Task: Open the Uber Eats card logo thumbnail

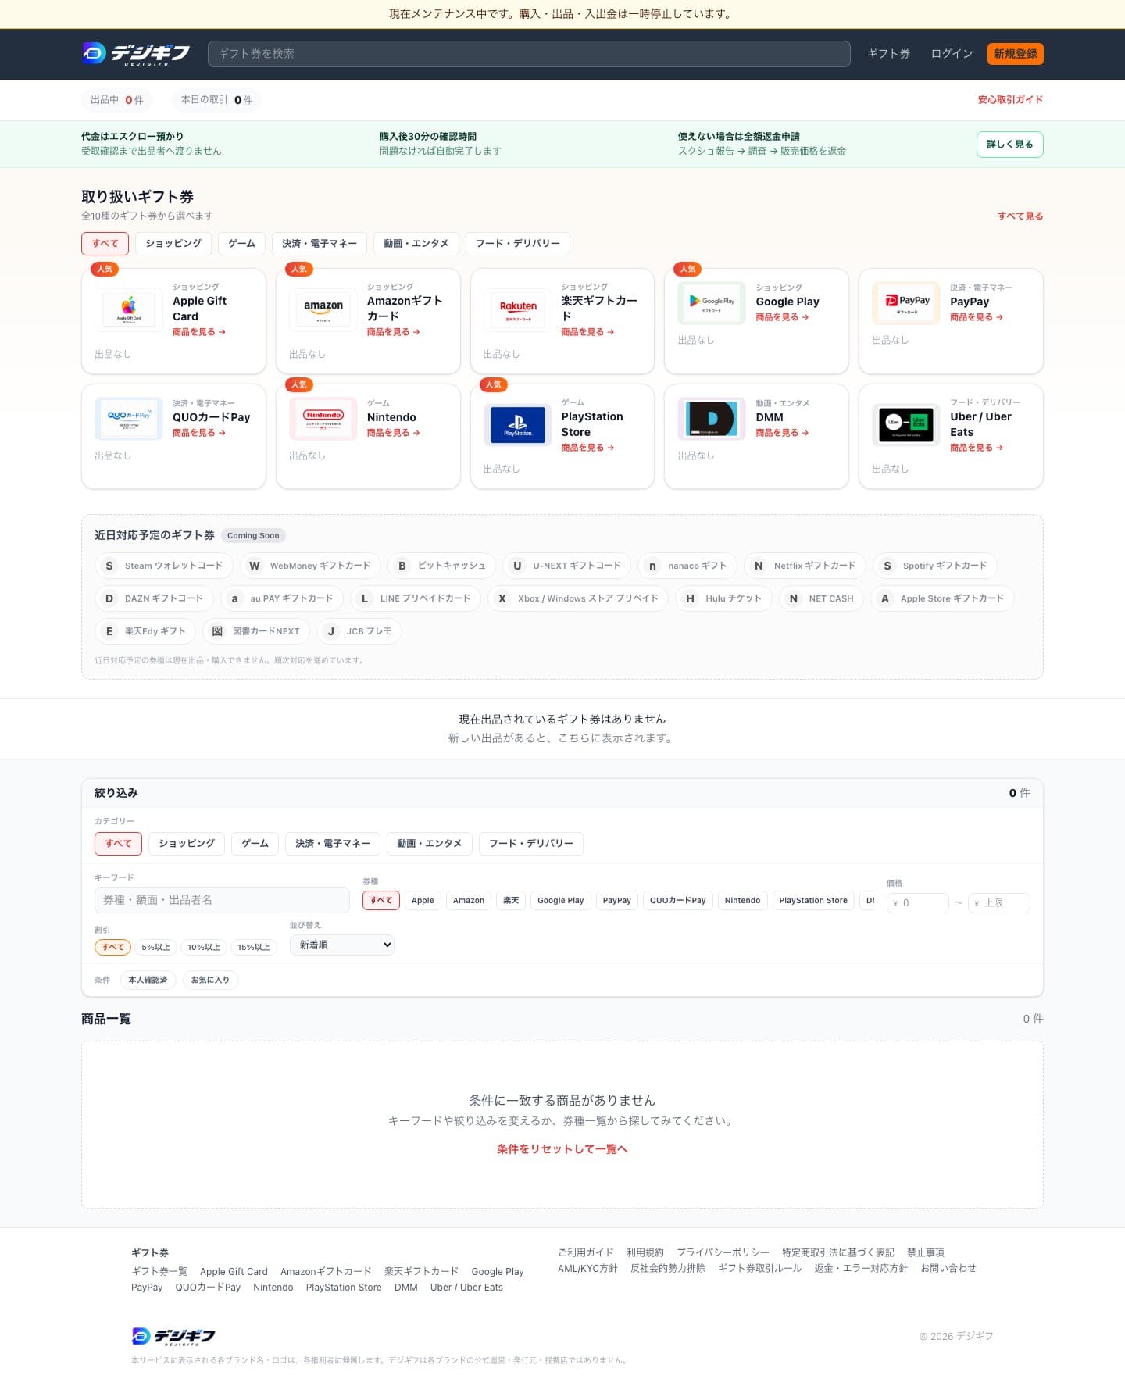Action: [x=906, y=425]
